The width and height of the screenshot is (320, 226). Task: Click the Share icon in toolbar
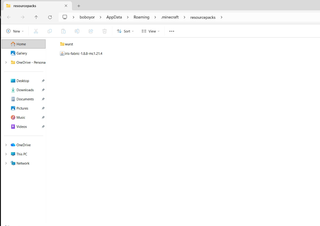coord(91,31)
